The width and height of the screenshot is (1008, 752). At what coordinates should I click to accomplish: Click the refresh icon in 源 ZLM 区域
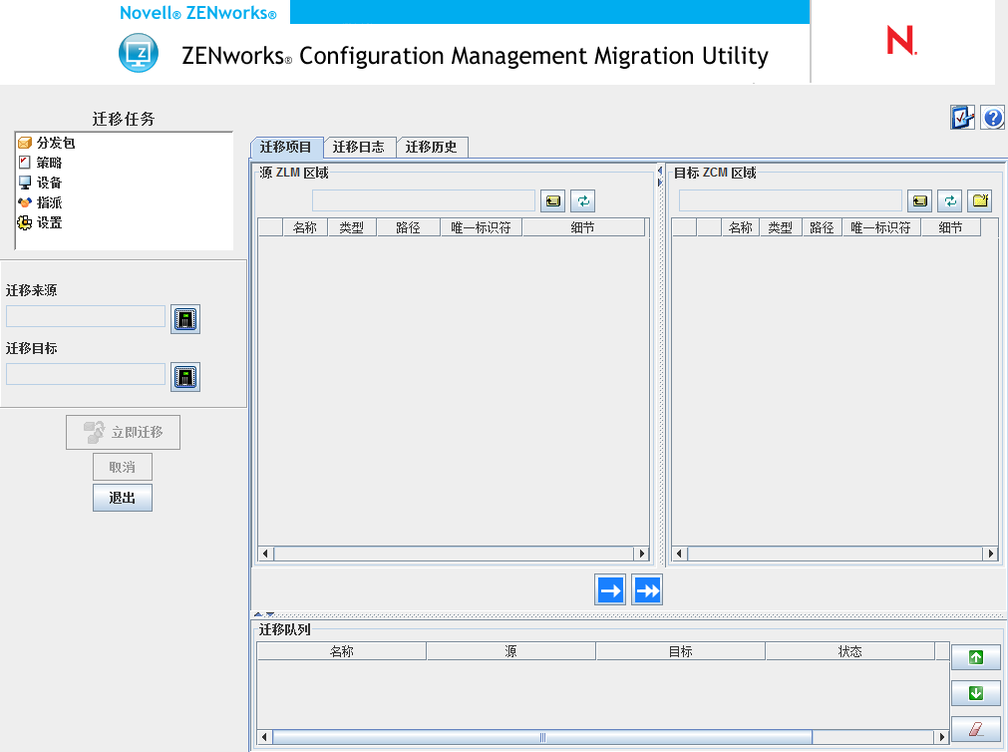pyautogui.click(x=583, y=201)
